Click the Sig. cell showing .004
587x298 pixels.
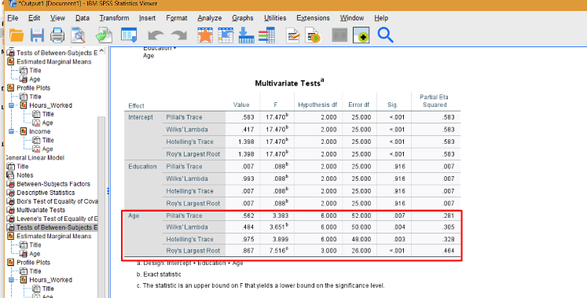tap(398, 227)
